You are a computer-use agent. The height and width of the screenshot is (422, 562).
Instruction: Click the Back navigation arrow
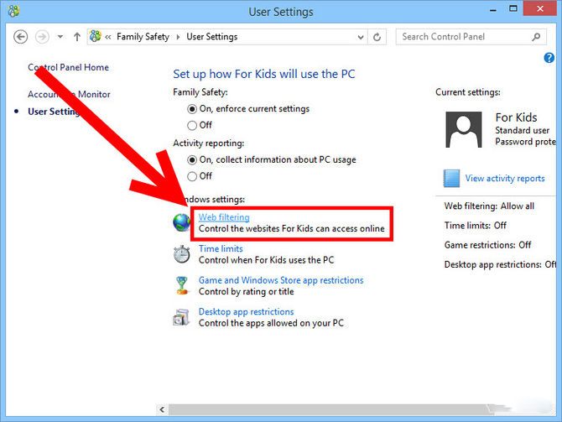(x=20, y=37)
